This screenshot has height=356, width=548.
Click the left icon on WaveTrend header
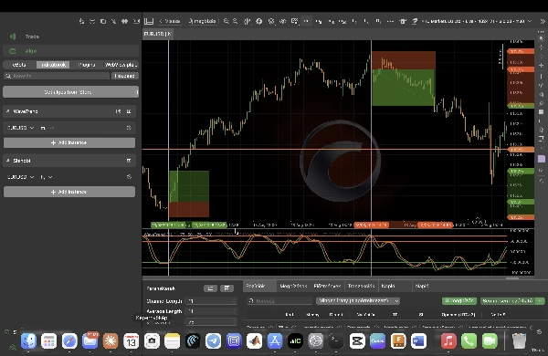click(118, 111)
